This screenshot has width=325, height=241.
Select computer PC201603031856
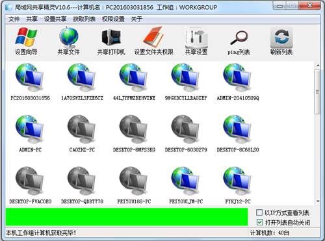(30, 82)
